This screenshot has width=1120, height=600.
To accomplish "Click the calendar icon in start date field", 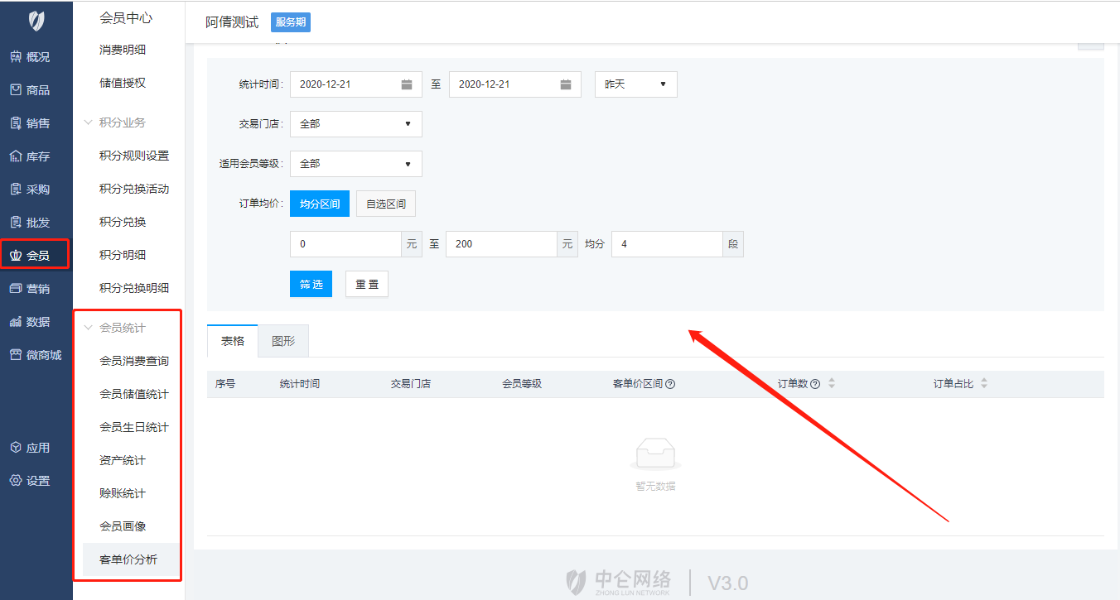I will point(407,84).
